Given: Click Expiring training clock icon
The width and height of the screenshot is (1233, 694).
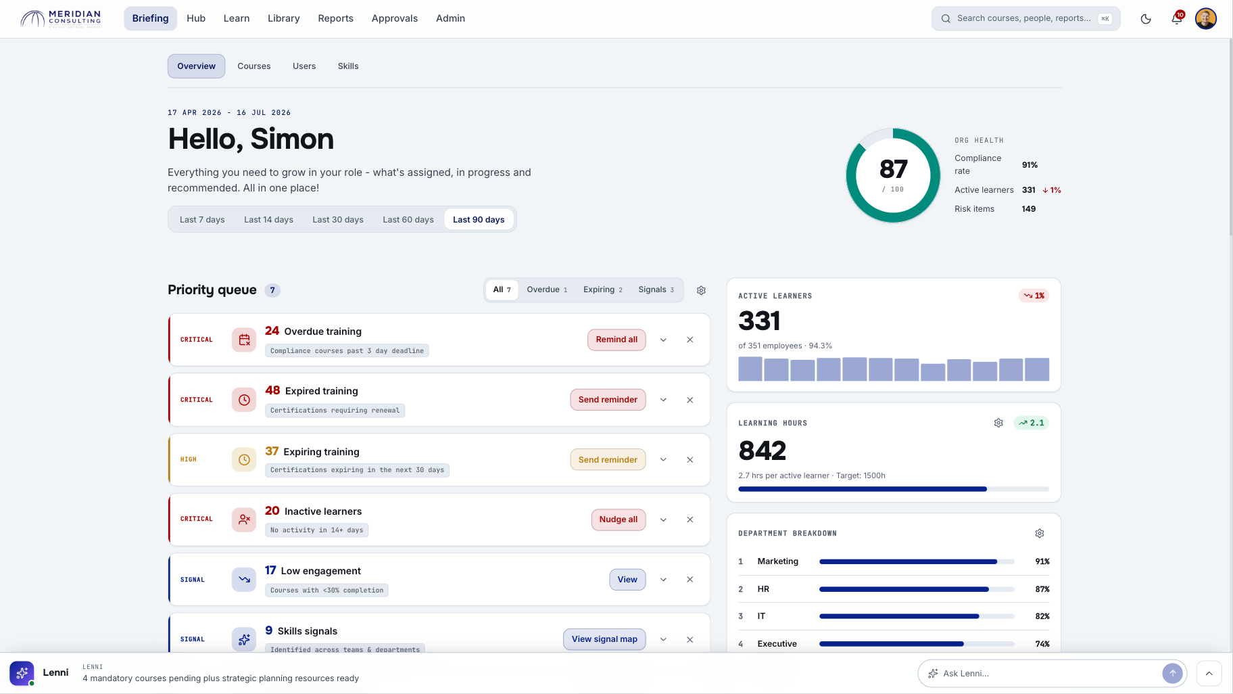Looking at the screenshot, I should pos(244,460).
